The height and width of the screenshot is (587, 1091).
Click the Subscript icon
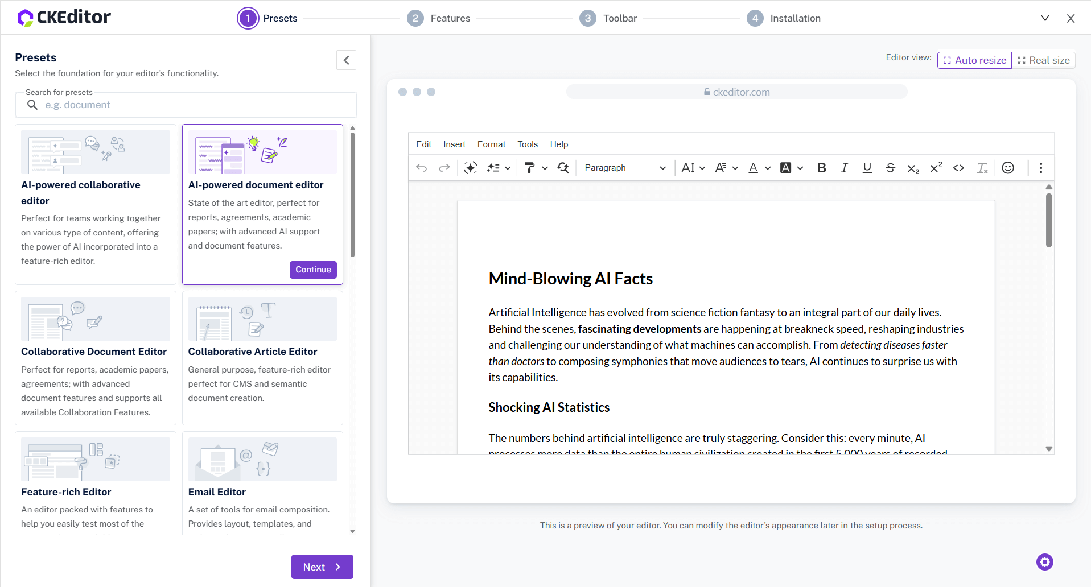click(913, 168)
